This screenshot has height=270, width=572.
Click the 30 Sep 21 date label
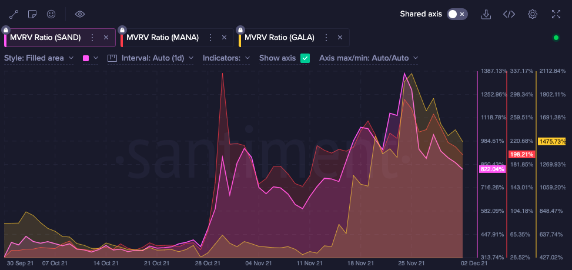point(21,263)
